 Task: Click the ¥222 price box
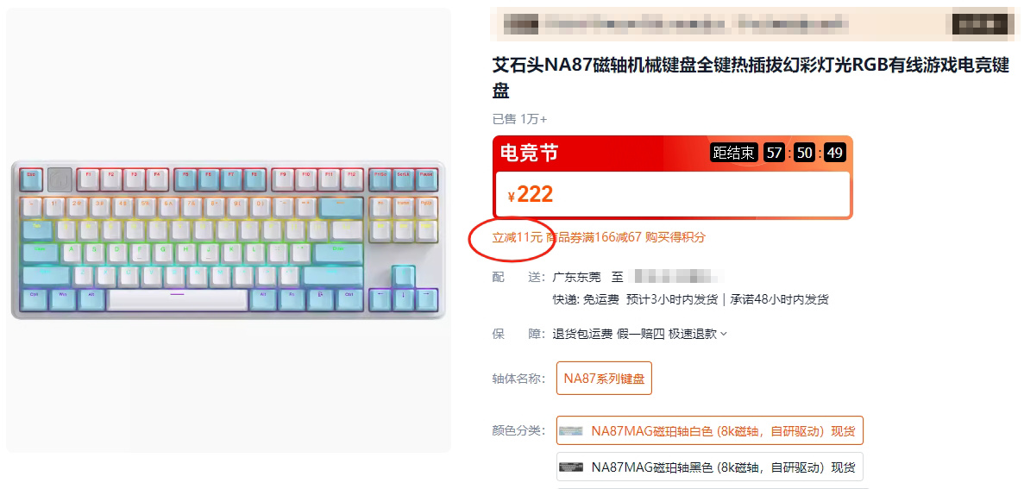pos(673,195)
